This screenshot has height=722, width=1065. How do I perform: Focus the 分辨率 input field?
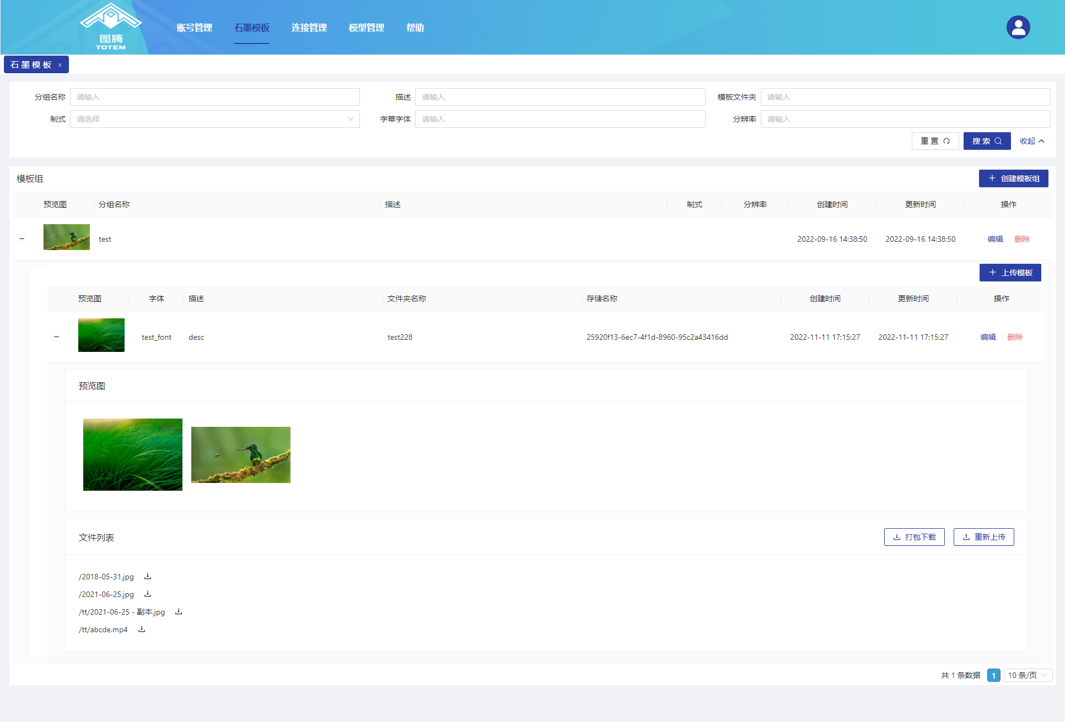tap(905, 119)
